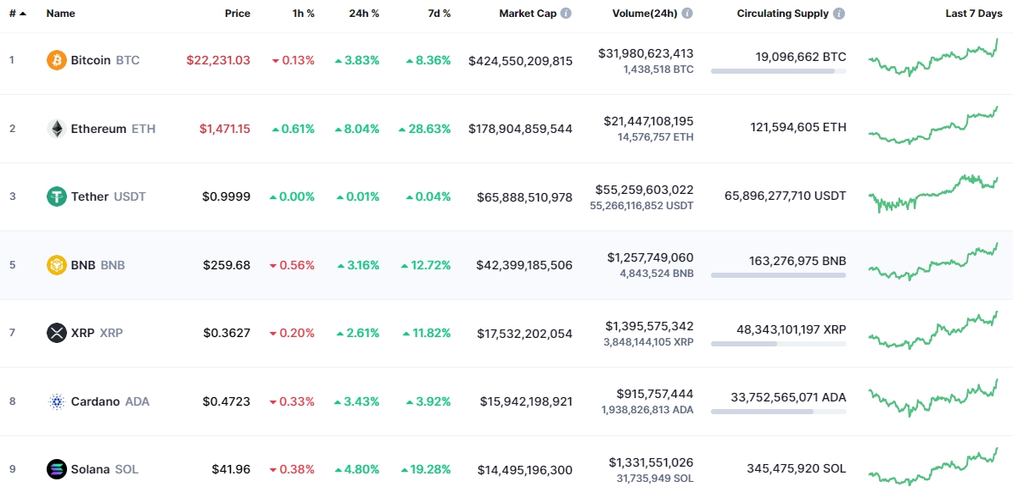Click the Tether logo icon
This screenshot has height=498, width=1013.
[x=57, y=196]
